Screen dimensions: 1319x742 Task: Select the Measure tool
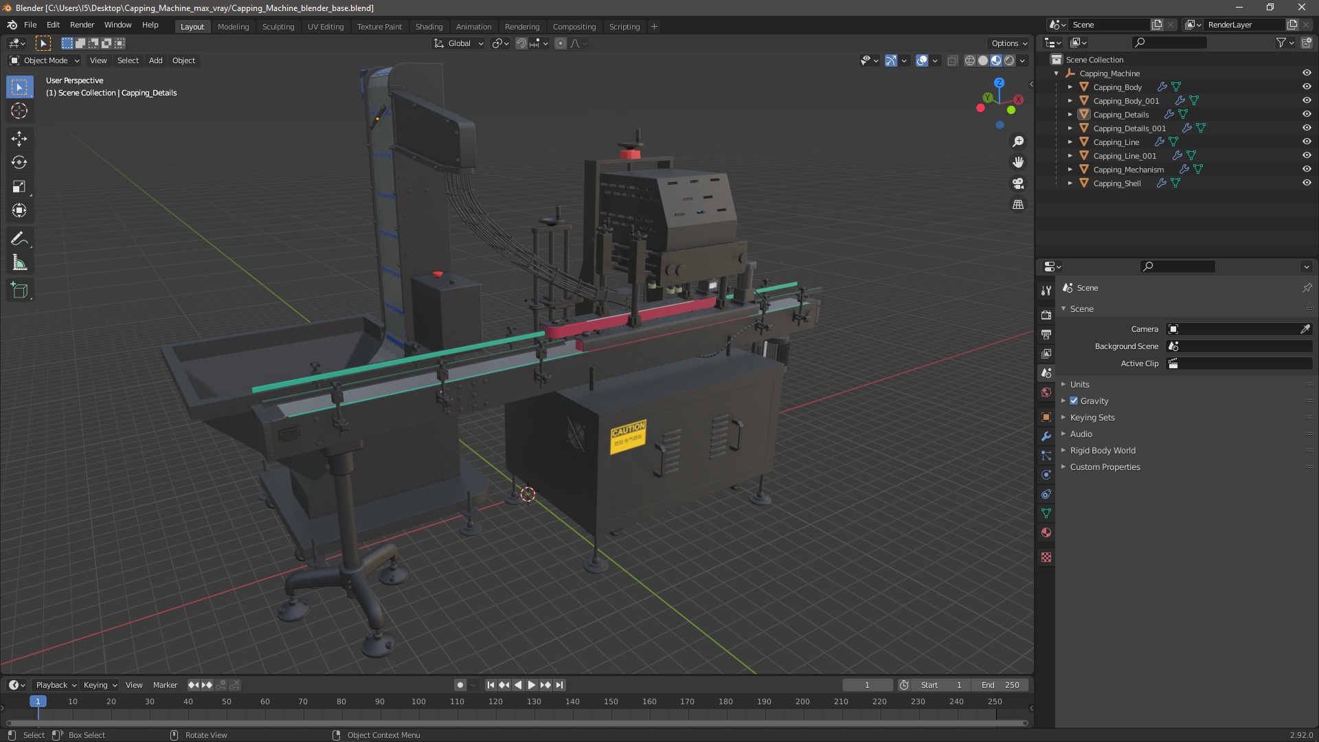click(19, 263)
